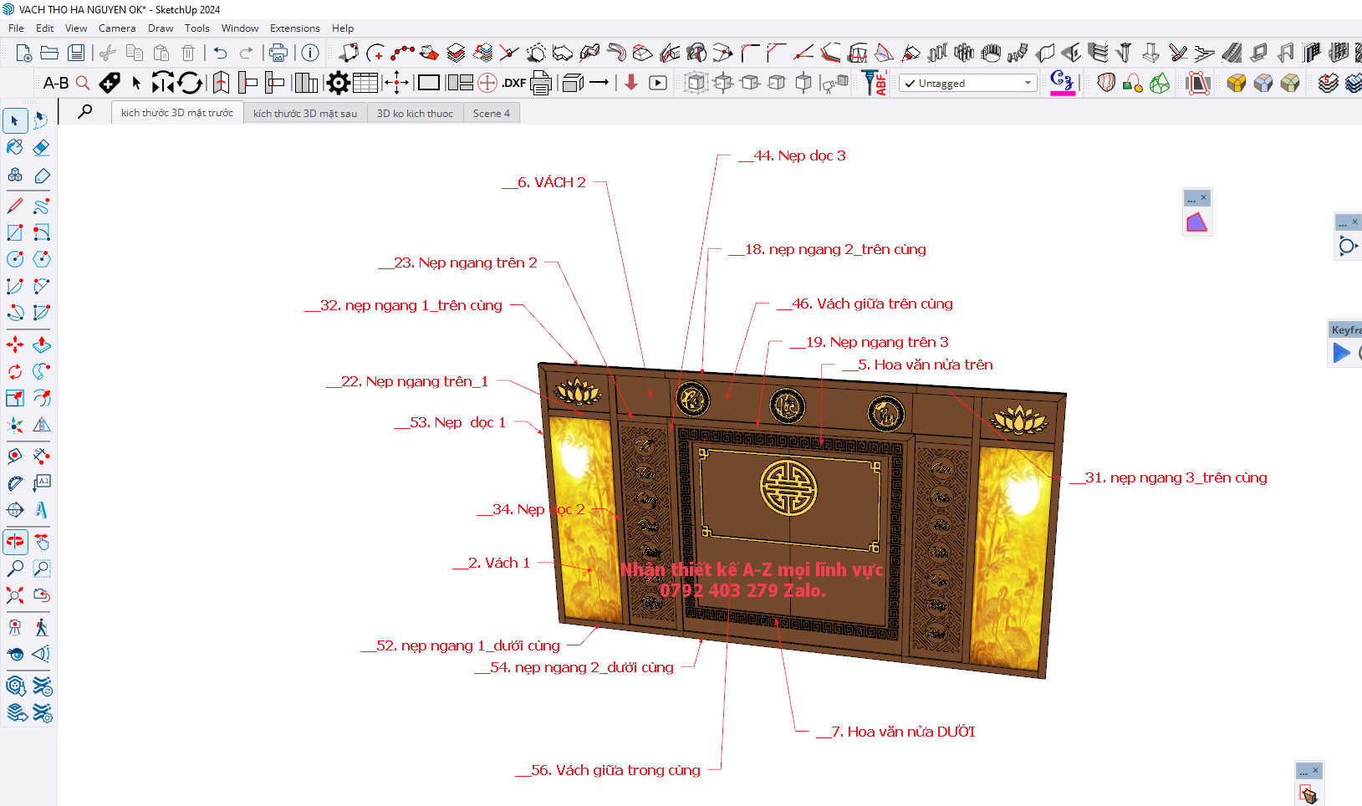Switch to 'kích thước 3D mặt sau' scene tab
The image size is (1362, 806).
click(305, 114)
